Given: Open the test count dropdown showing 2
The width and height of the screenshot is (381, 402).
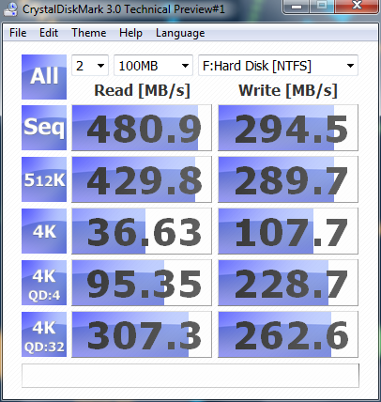Looking at the screenshot, I should tap(90, 66).
